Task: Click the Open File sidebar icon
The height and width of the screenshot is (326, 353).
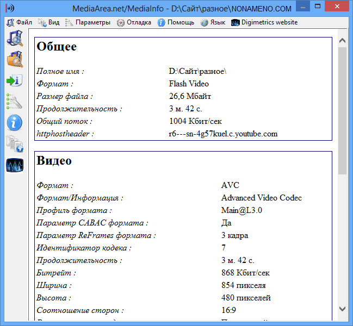Action: 15,38
